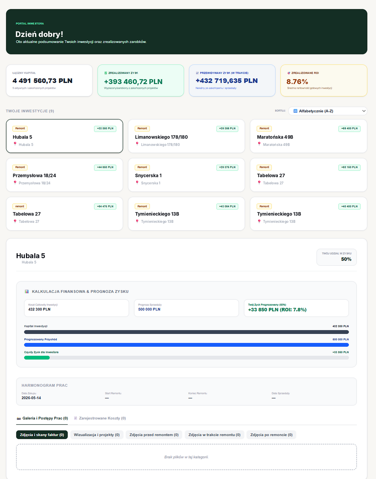Click the Remont tag on the Snycerska 1 card
The width and height of the screenshot is (376, 479).
point(142,167)
